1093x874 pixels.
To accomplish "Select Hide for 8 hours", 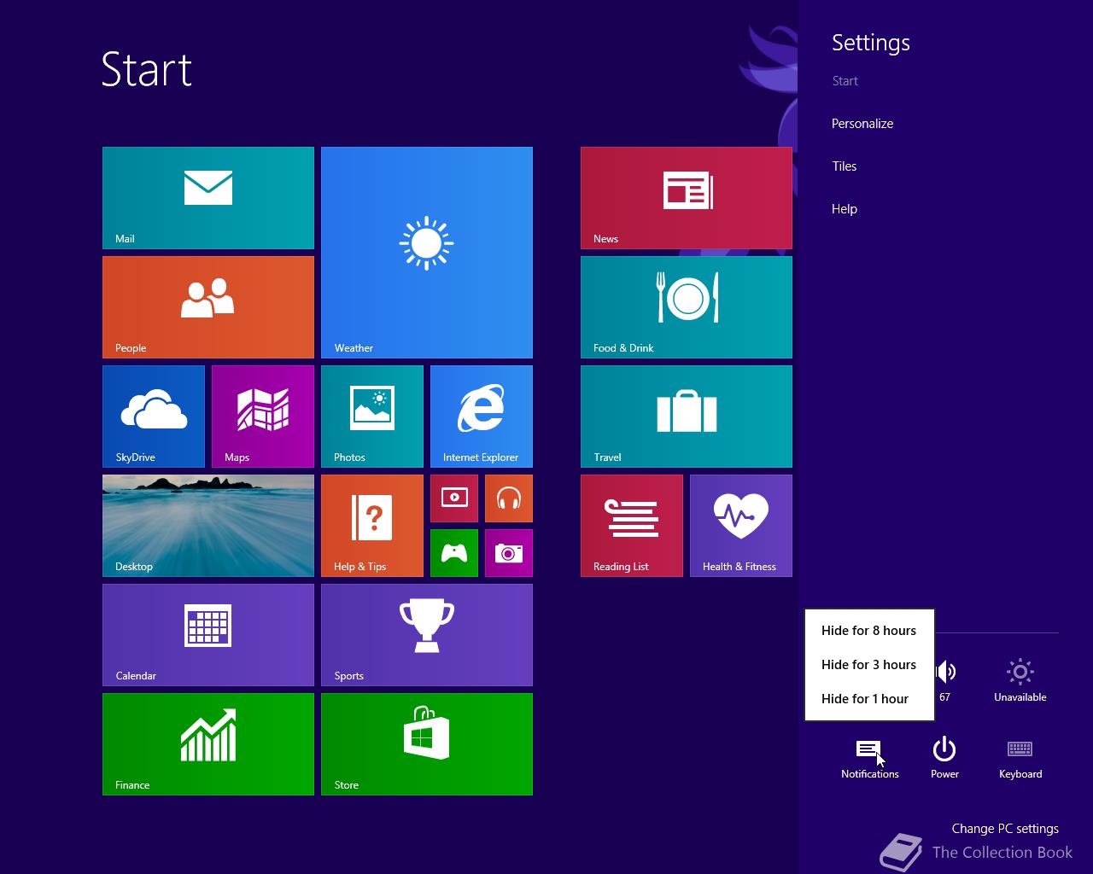I will (x=869, y=631).
